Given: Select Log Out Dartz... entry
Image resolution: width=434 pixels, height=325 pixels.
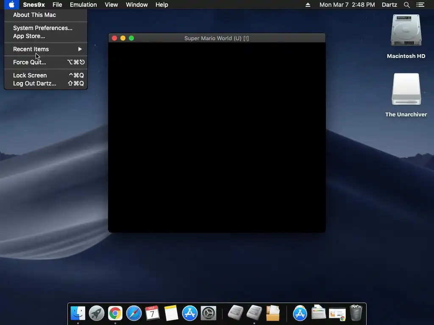Looking at the screenshot, I should [x=46, y=83].
